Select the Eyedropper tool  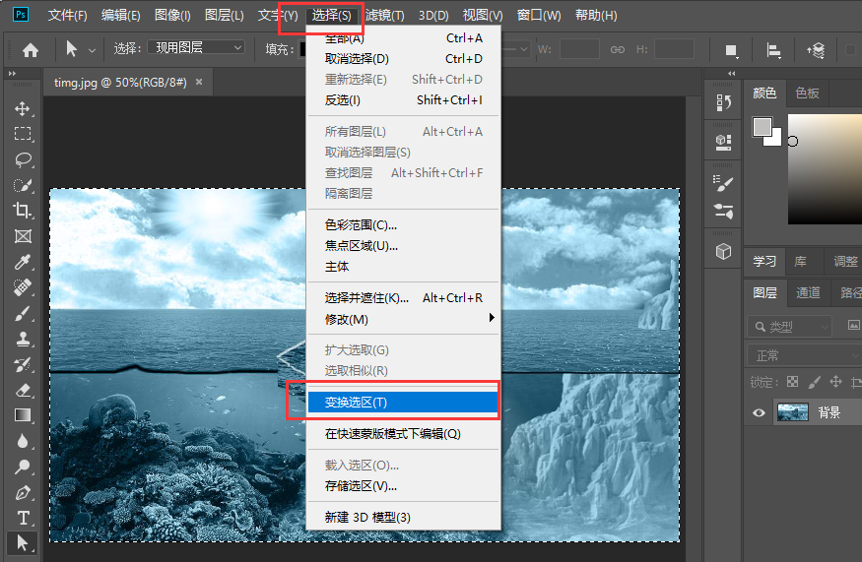(x=23, y=262)
